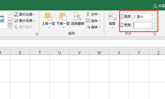The width and height of the screenshot is (165, 99).
Task: Click the 组合 group icon
Action: click(88, 21)
